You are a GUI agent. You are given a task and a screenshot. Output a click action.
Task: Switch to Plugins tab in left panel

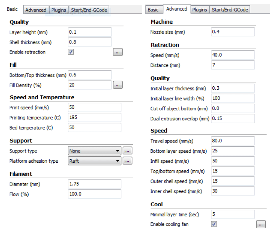click(x=59, y=10)
